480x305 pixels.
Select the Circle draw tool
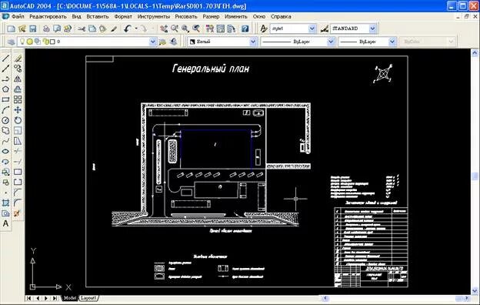coord(5,120)
